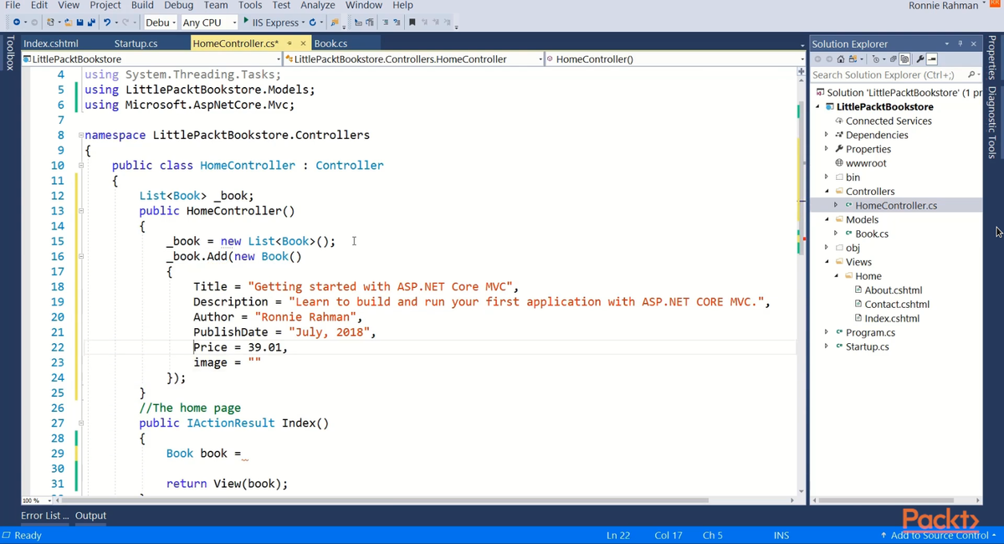
Task: Open the Project menu
Action: click(x=105, y=5)
